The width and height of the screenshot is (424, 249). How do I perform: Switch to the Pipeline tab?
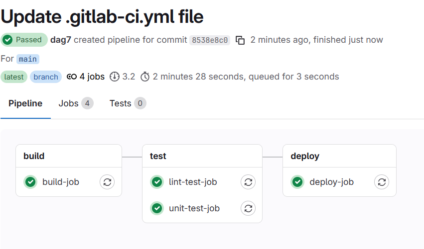tap(25, 103)
